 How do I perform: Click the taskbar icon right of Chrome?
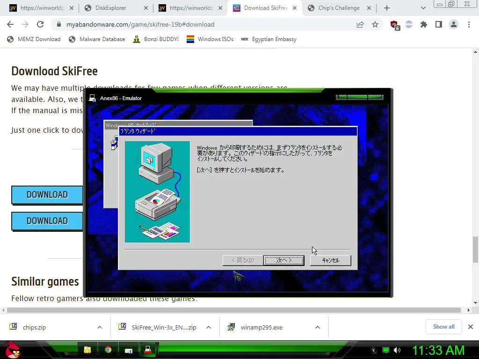[x=129, y=351]
